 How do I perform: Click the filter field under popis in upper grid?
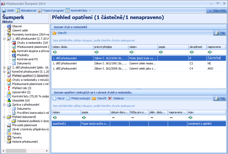[x=173, y=52]
